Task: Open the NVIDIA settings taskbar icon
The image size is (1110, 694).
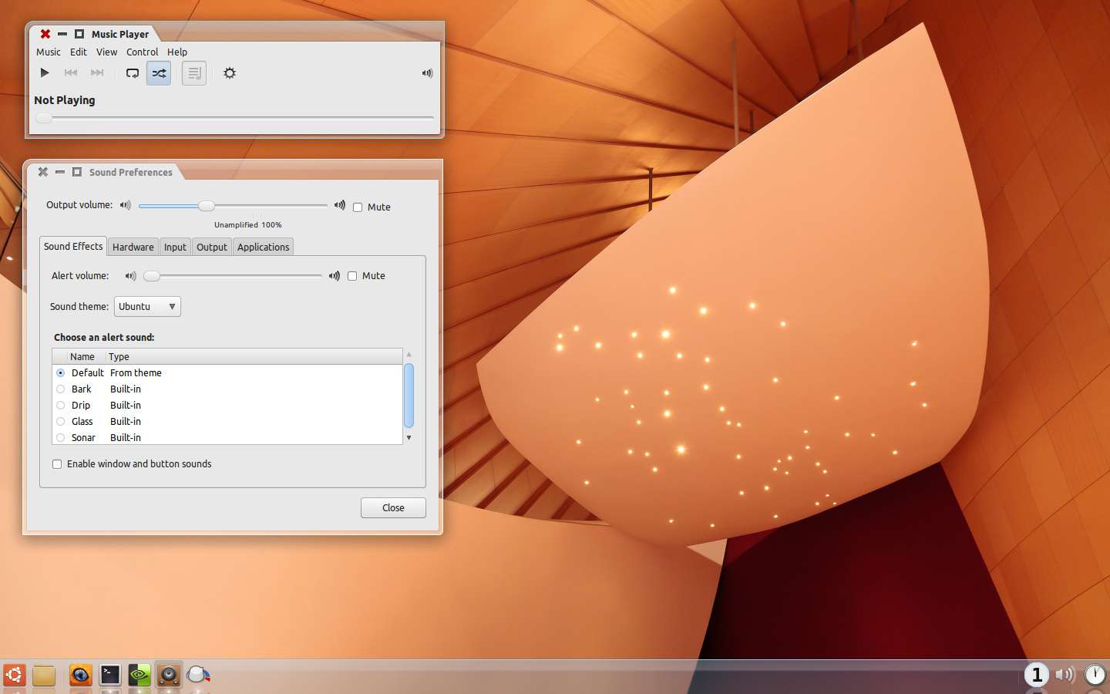Action: [x=140, y=675]
